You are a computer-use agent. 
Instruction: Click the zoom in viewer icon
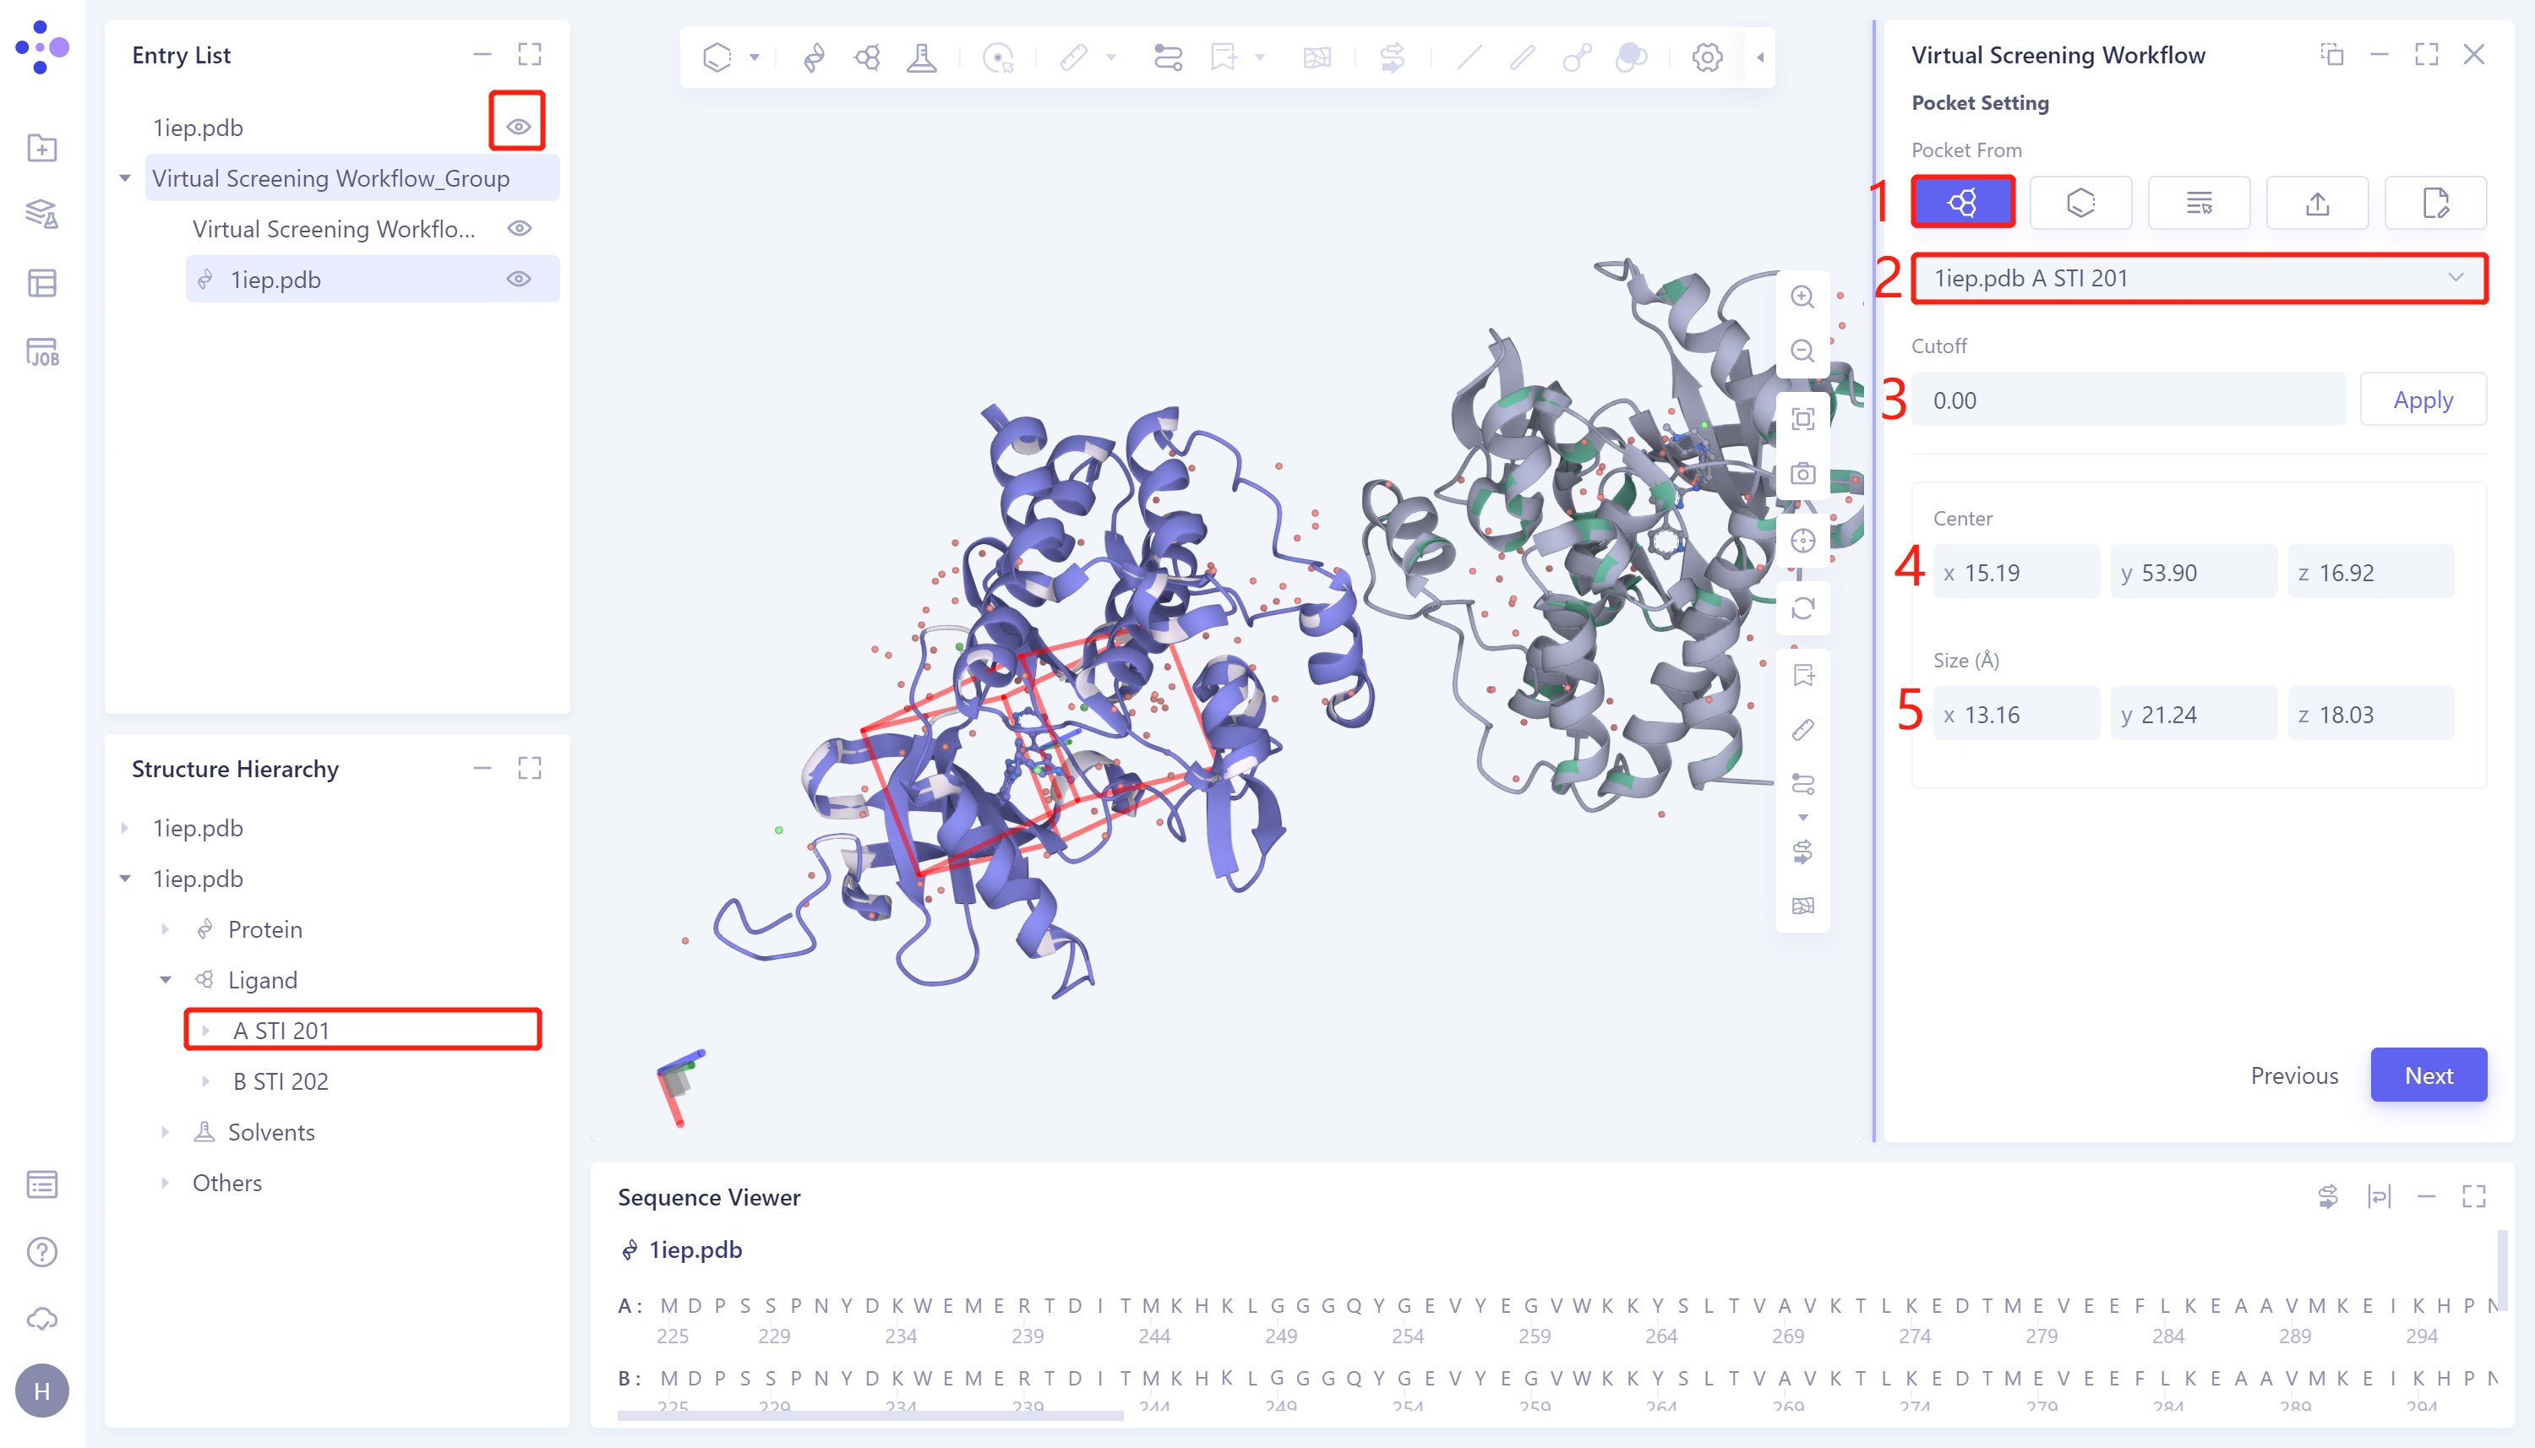point(1802,297)
